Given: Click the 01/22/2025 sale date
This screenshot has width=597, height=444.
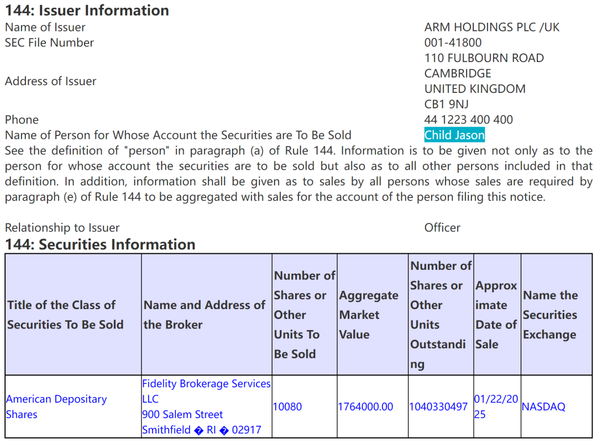Looking at the screenshot, I should click(x=496, y=406).
